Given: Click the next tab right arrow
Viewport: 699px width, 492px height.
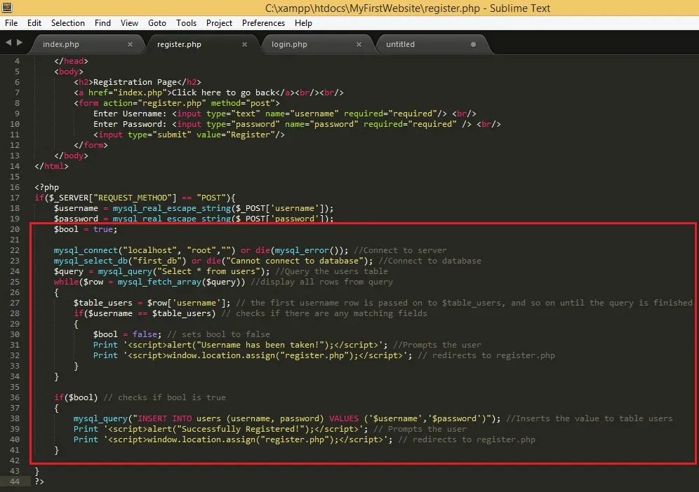Looking at the screenshot, I should (x=19, y=42).
